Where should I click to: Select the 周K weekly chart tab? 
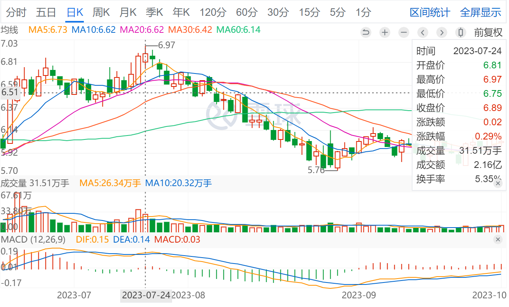pos(101,12)
